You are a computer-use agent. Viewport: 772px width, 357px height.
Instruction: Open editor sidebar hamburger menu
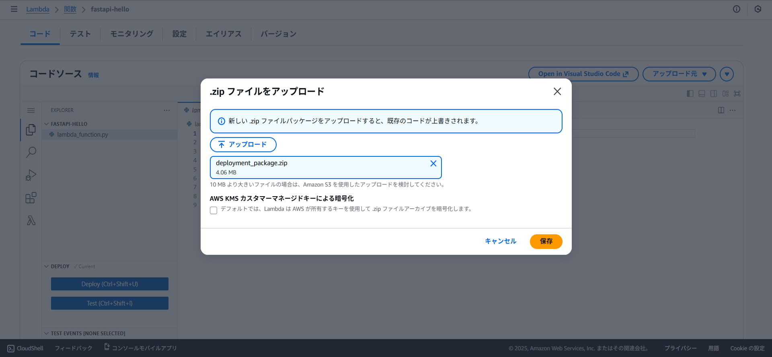tap(31, 110)
